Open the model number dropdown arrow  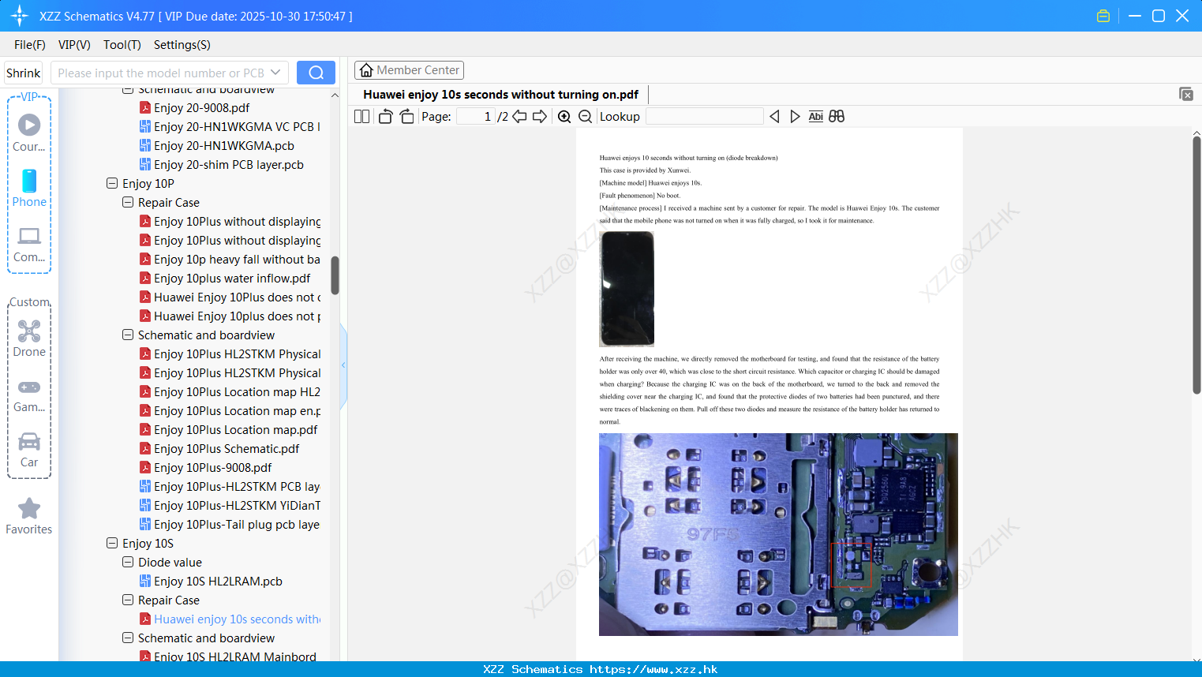coord(275,73)
